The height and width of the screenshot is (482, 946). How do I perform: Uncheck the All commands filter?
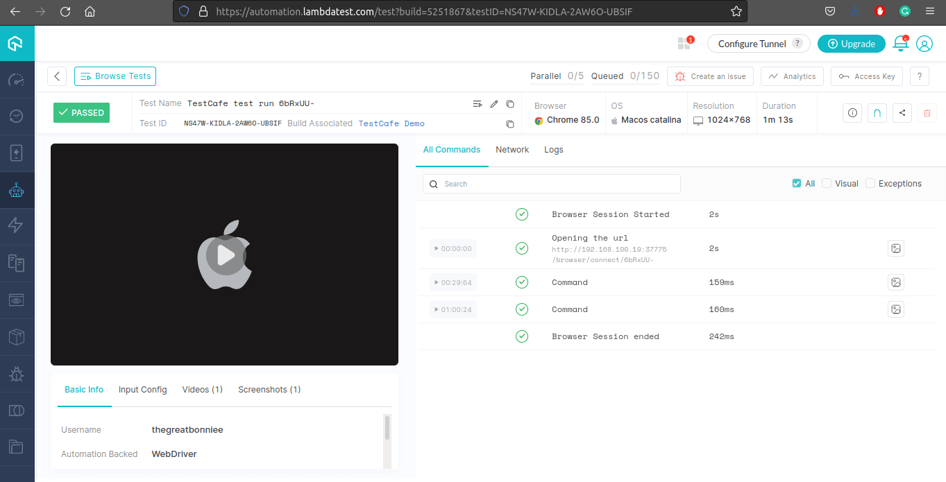click(x=796, y=183)
